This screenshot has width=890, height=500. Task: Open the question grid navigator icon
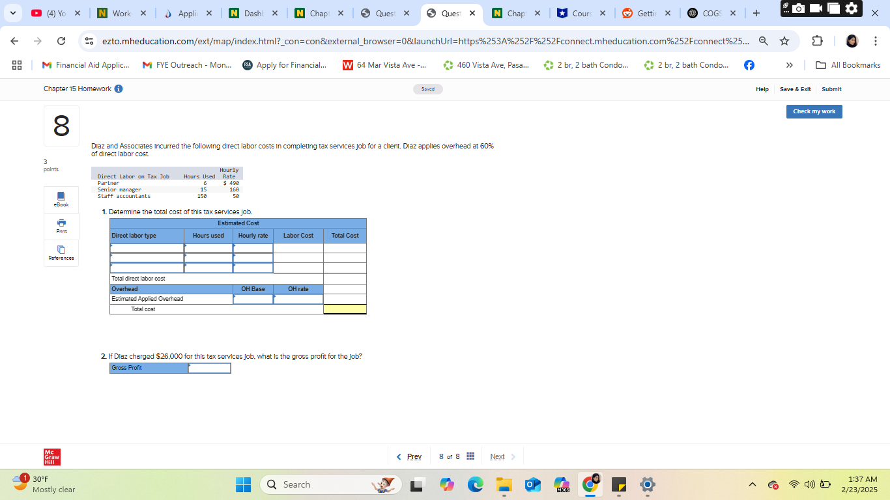[x=470, y=456]
